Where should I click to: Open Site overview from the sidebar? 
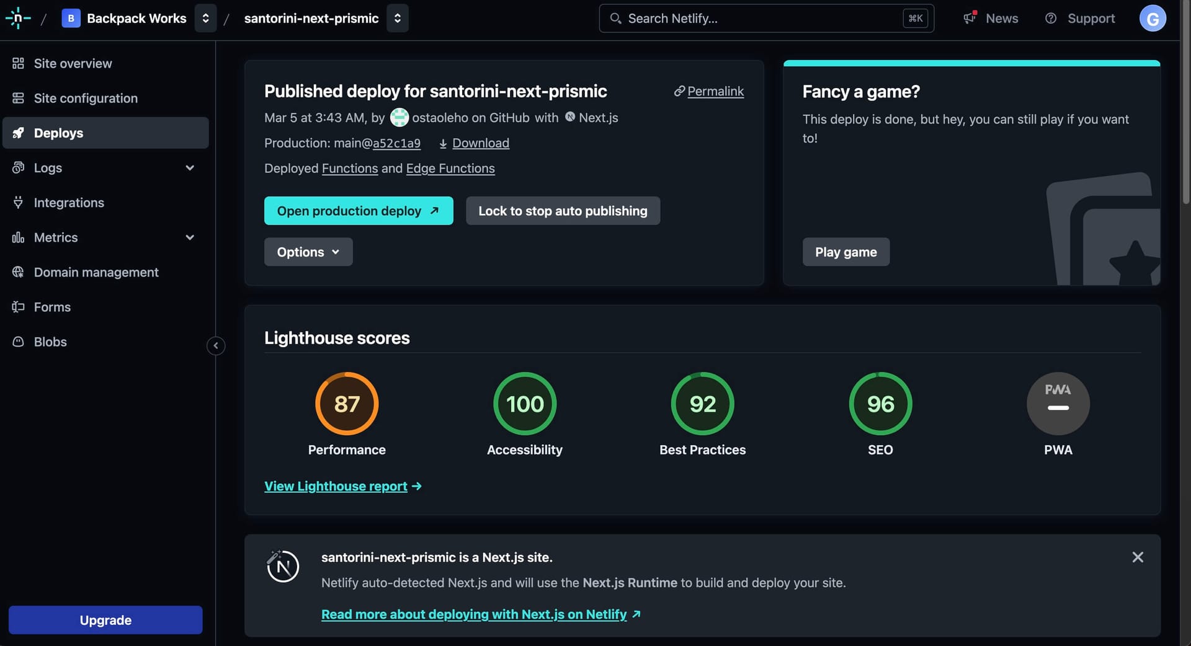[x=73, y=63]
